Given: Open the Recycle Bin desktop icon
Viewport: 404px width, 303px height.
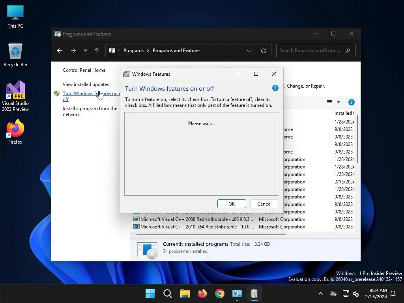Looking at the screenshot, I should point(15,55).
